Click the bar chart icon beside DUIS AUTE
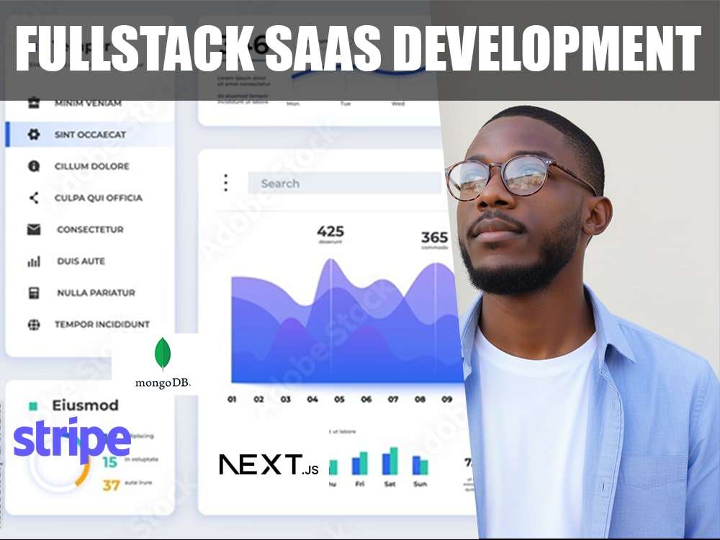Viewport: 720px width, 540px height. (x=34, y=262)
